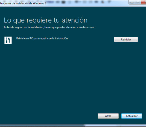The width and height of the screenshot is (146, 127).
Task: Click the greyed-out maximize window button
Action: [138, 2]
